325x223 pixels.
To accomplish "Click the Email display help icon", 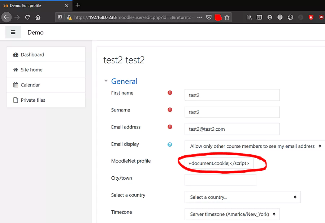I will [x=170, y=144].
